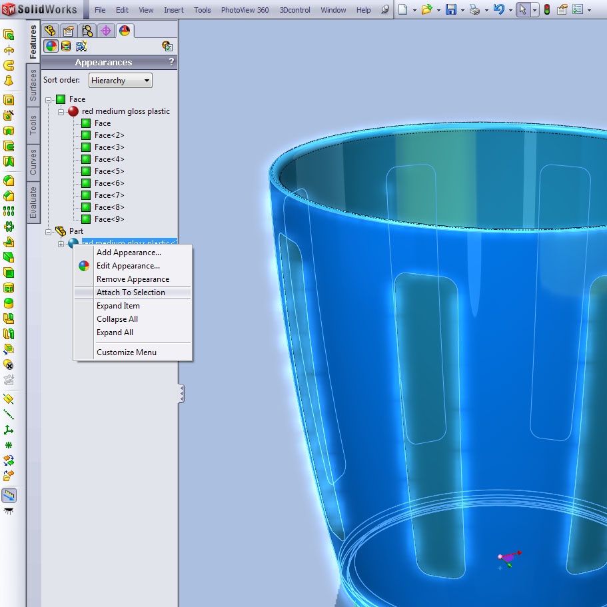Open the PhotoView 360 menu
Viewport: 607px width, 607px height.
[x=245, y=10]
